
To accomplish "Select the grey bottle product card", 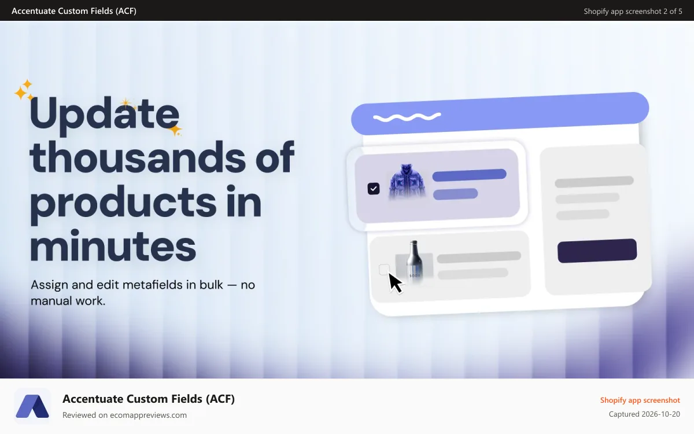I will (450, 266).
